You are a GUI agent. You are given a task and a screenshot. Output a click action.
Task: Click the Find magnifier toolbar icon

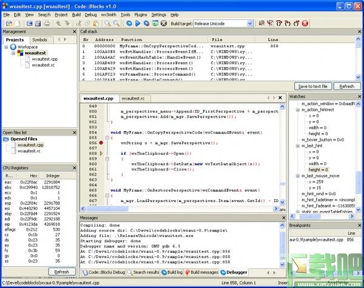[x=107, y=24]
